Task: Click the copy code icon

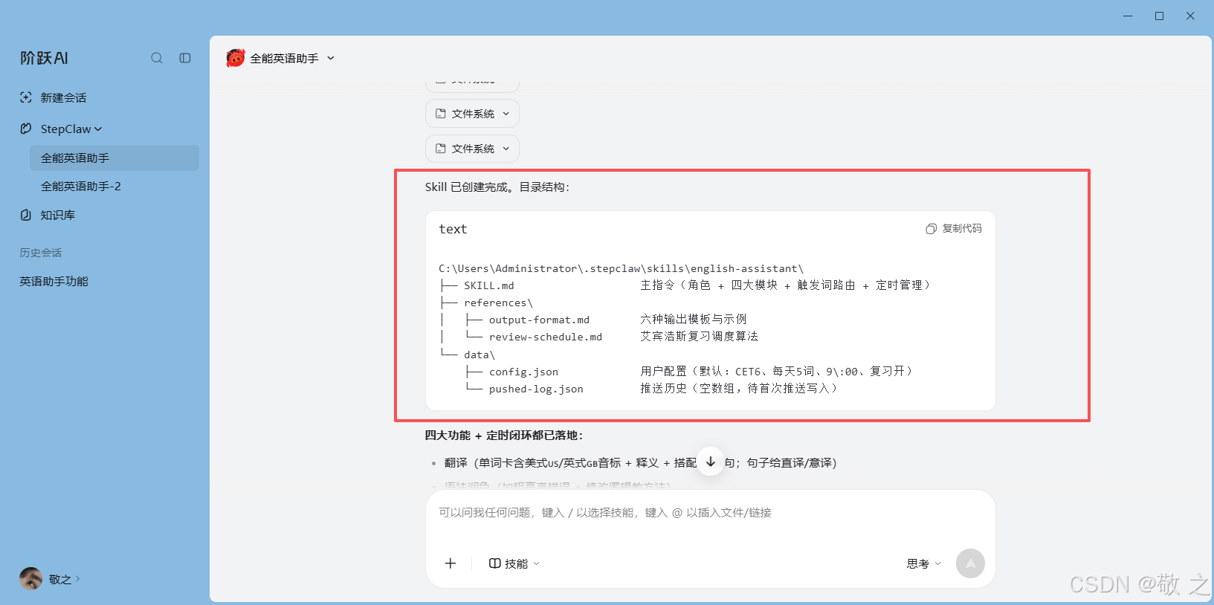Action: (x=931, y=229)
